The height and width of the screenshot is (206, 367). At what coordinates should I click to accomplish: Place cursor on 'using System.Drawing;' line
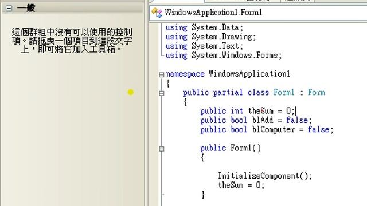tap(211, 37)
